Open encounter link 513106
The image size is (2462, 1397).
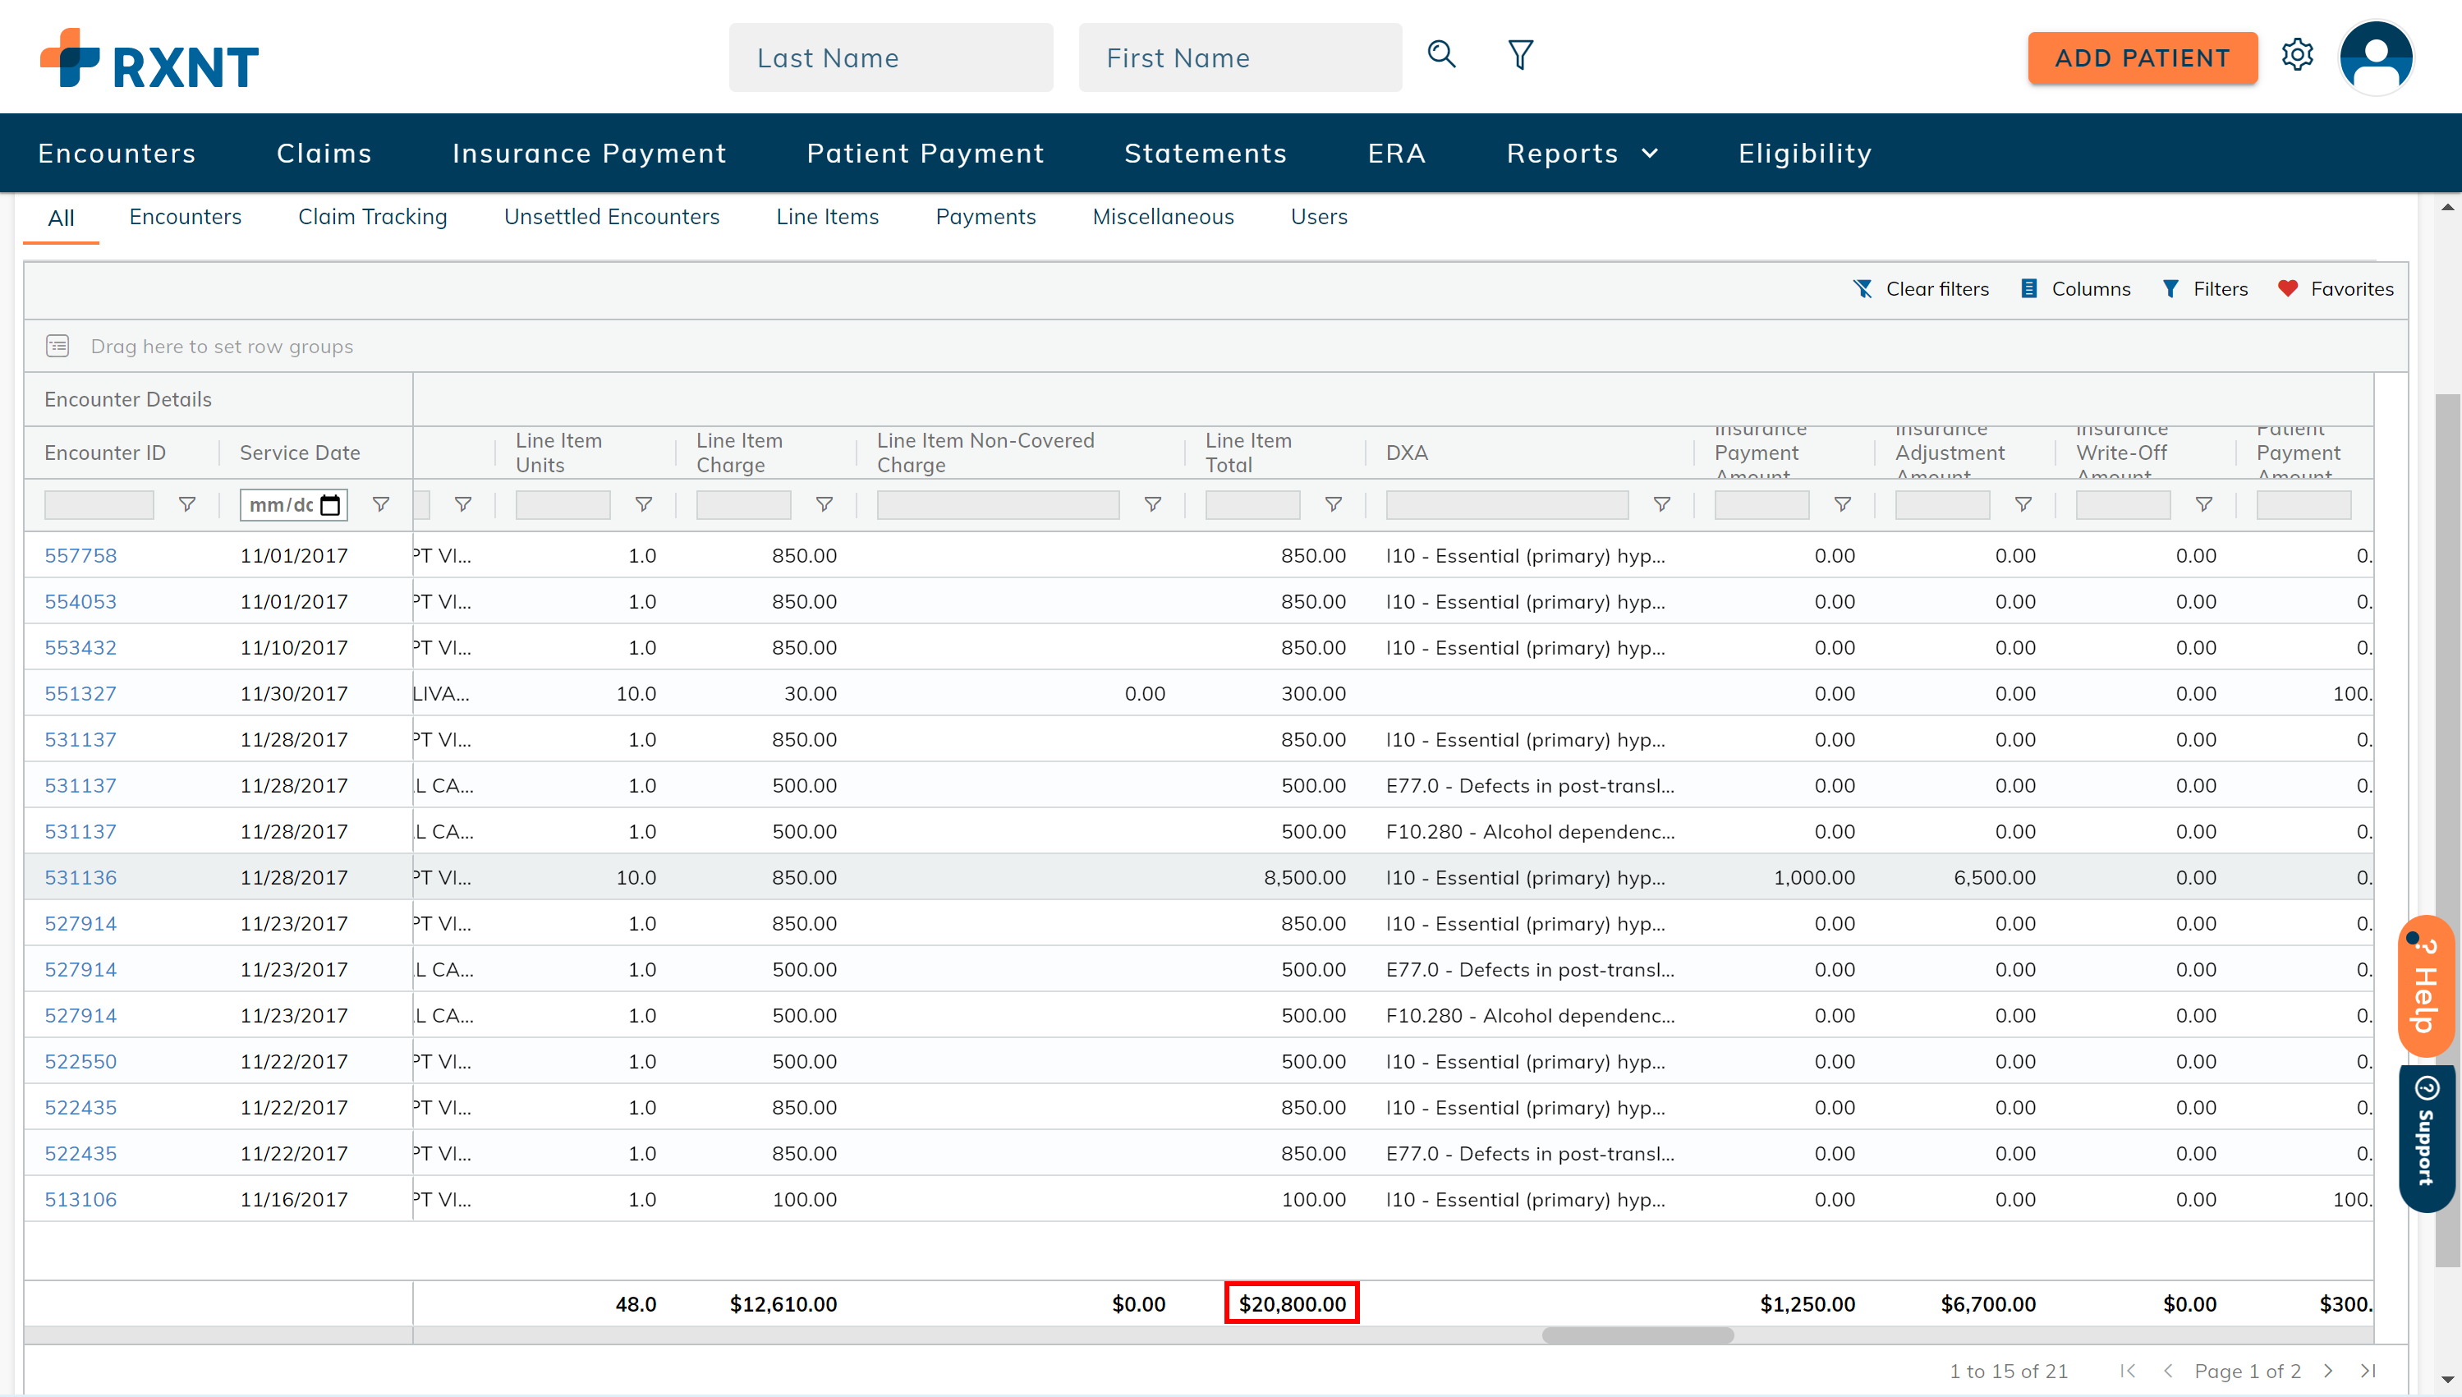pyautogui.click(x=80, y=1199)
